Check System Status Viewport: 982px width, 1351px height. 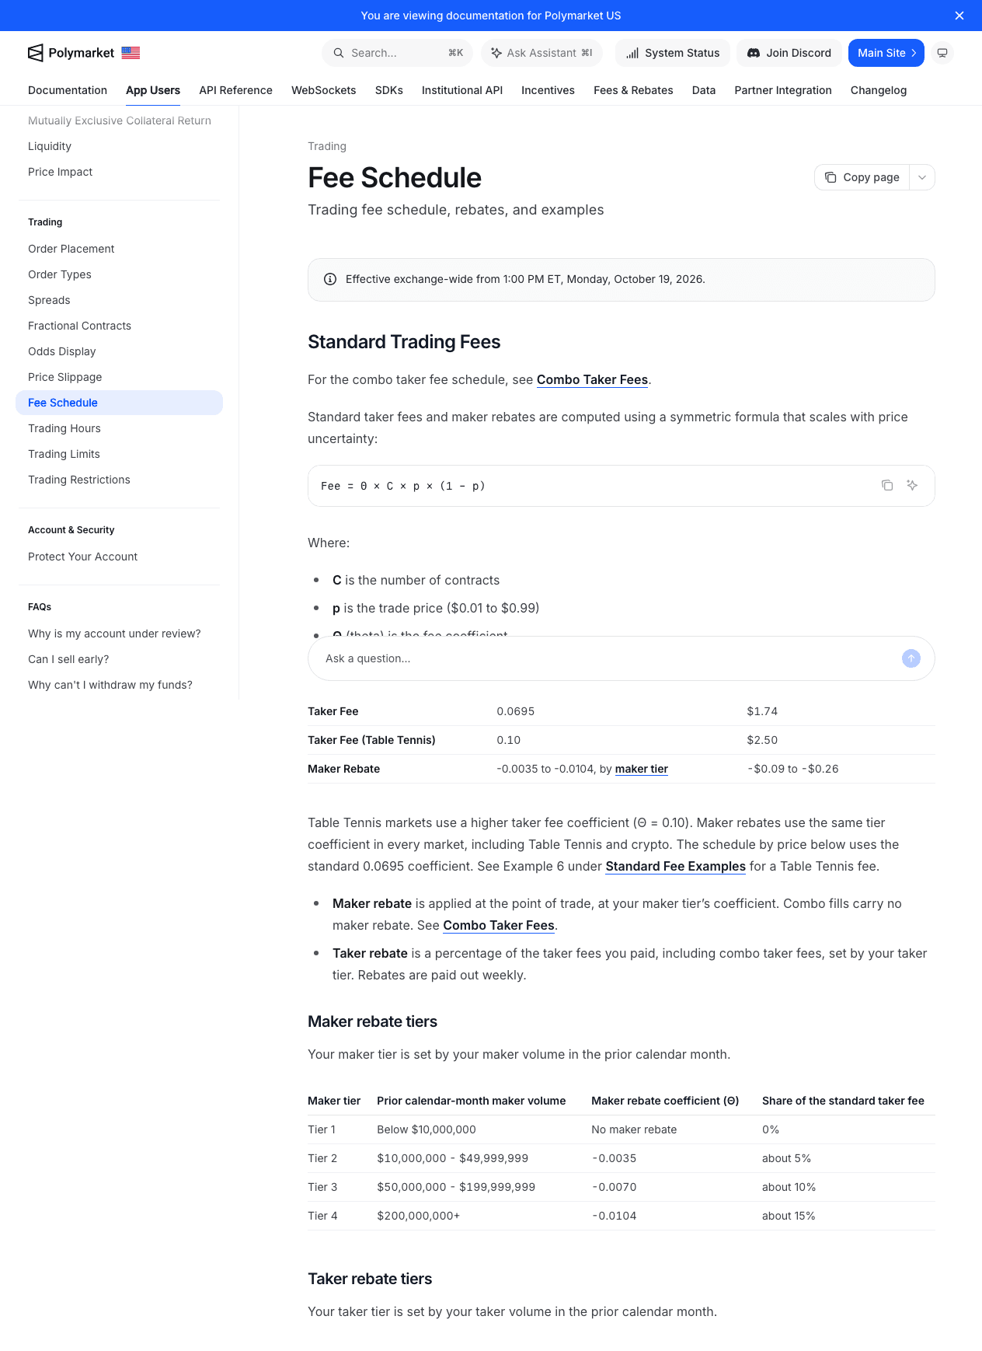(x=673, y=53)
